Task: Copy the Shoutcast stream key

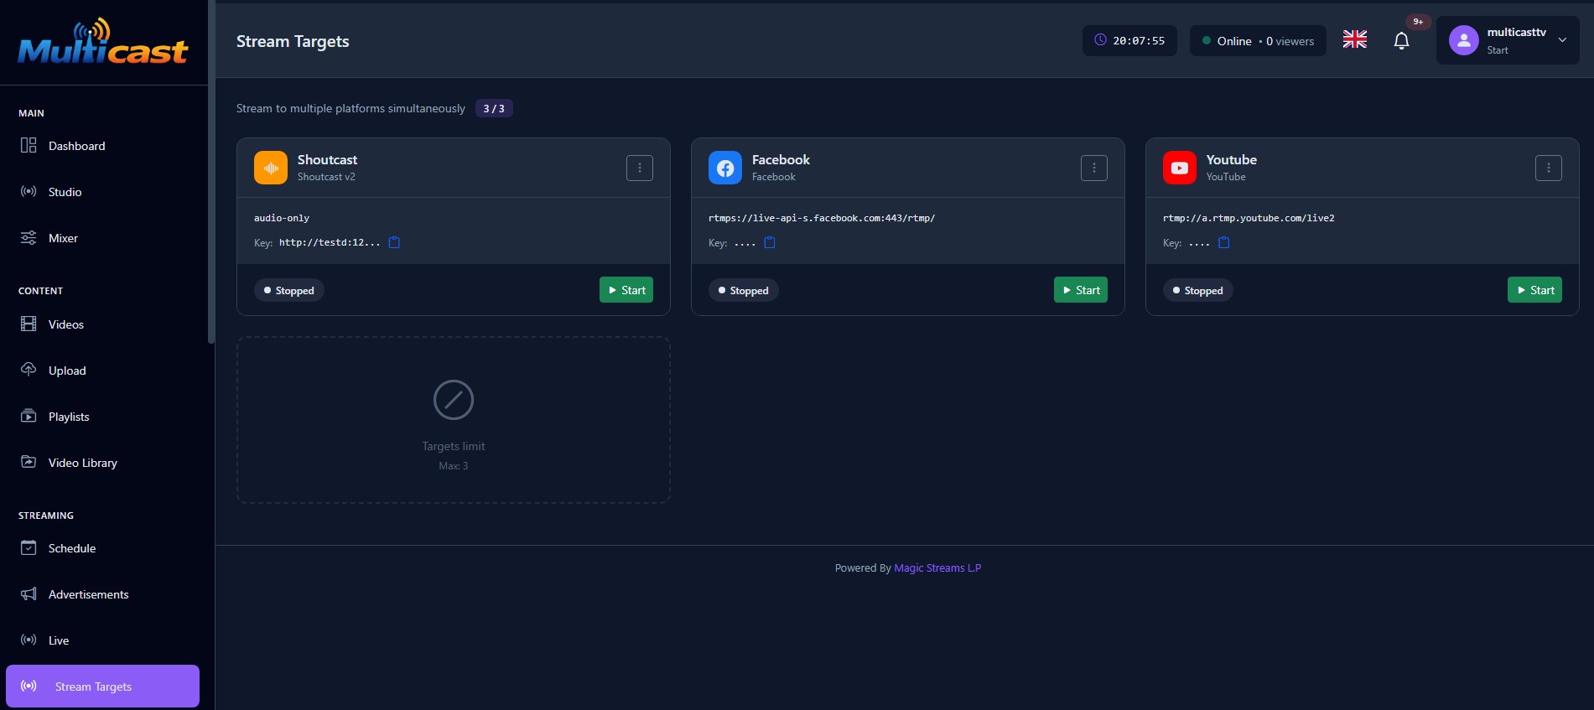Action: tap(394, 242)
